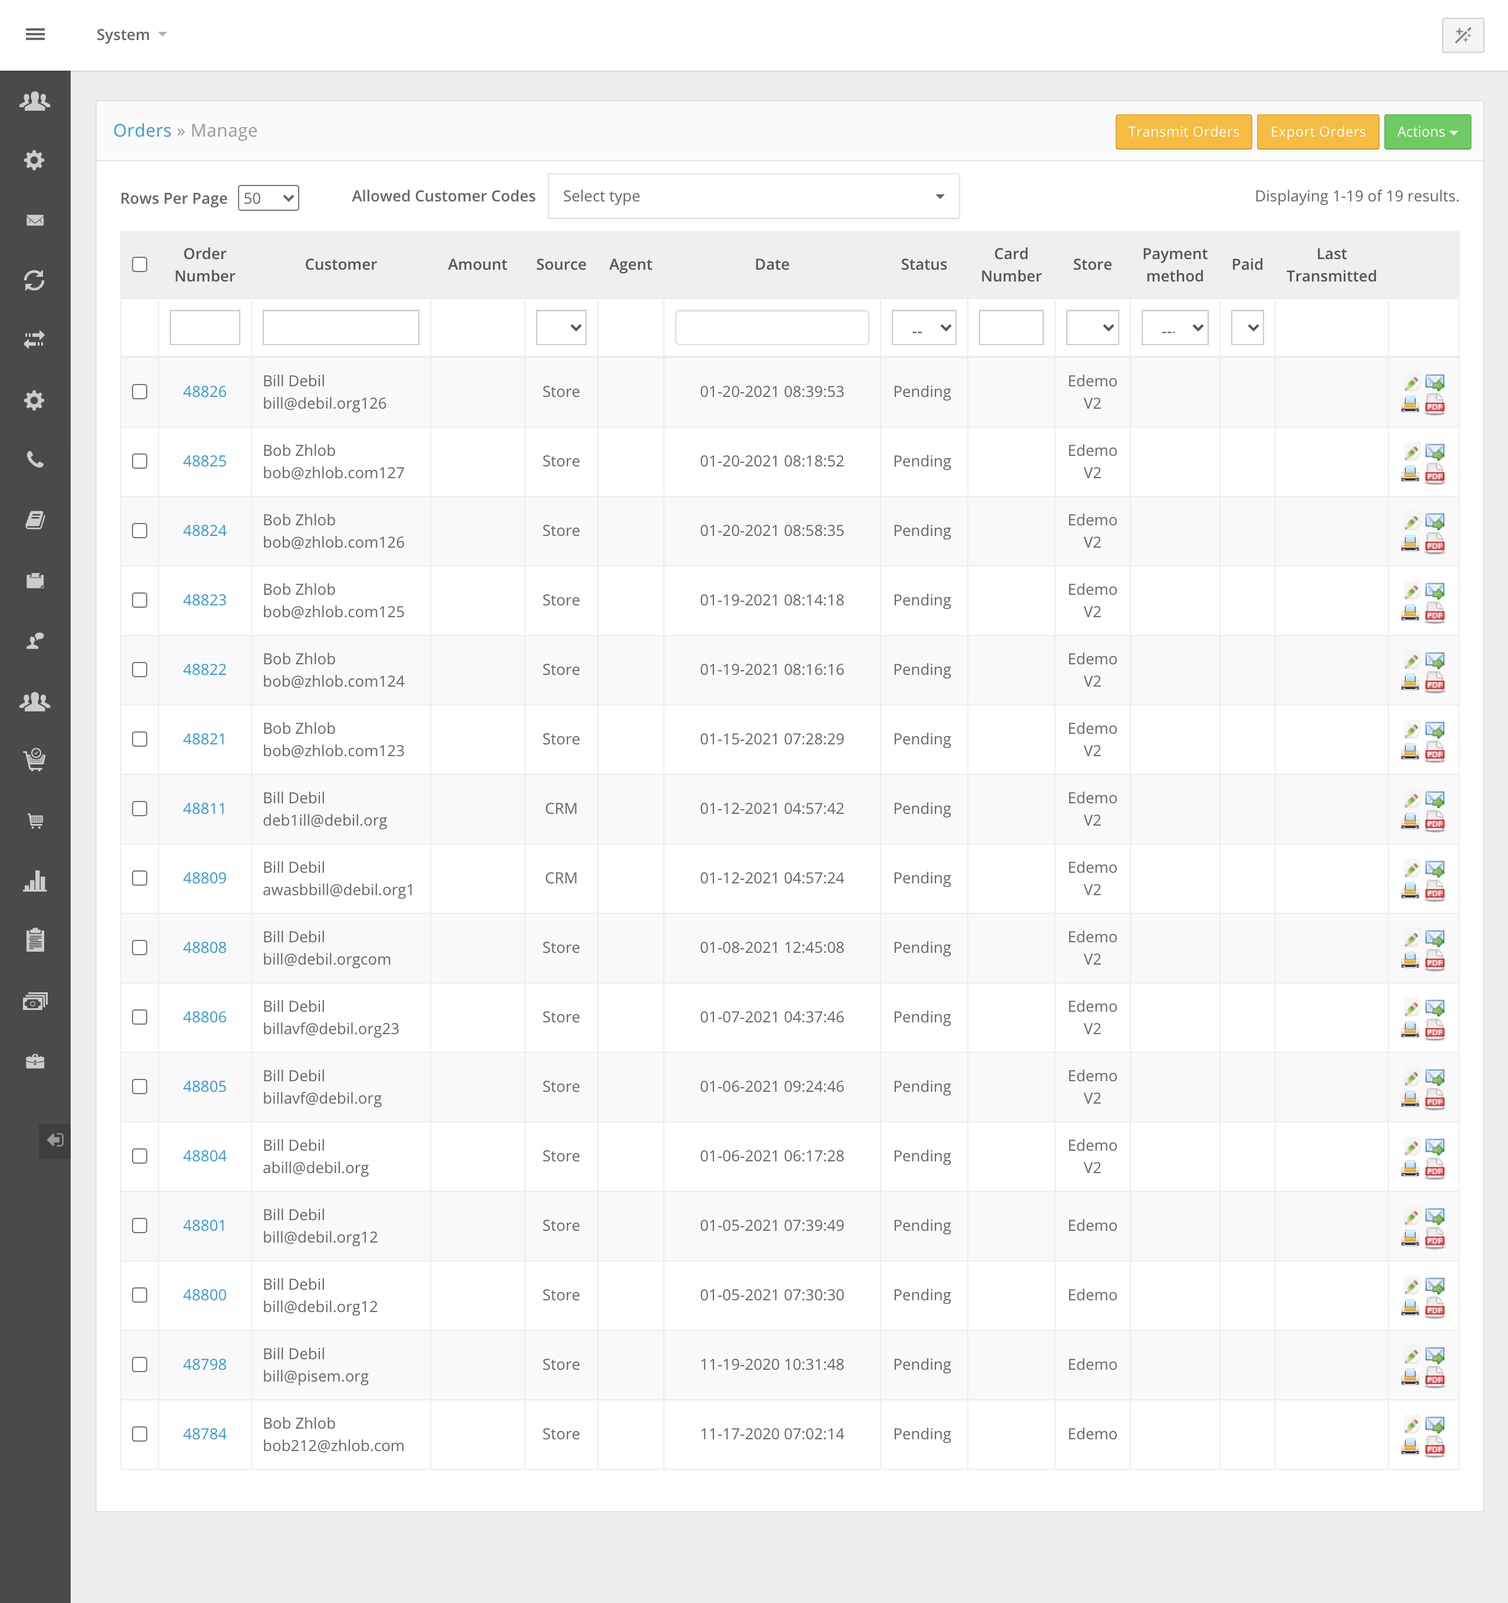1508x1603 pixels.
Task: Check the box for order 48811
Action: [140, 809]
